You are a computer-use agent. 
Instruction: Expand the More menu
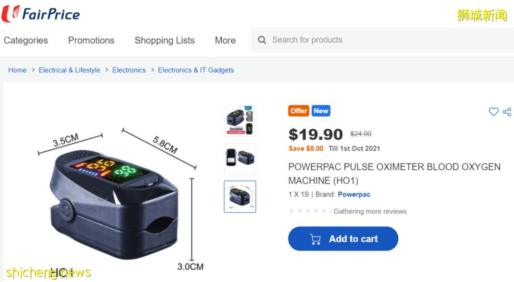[x=225, y=40]
